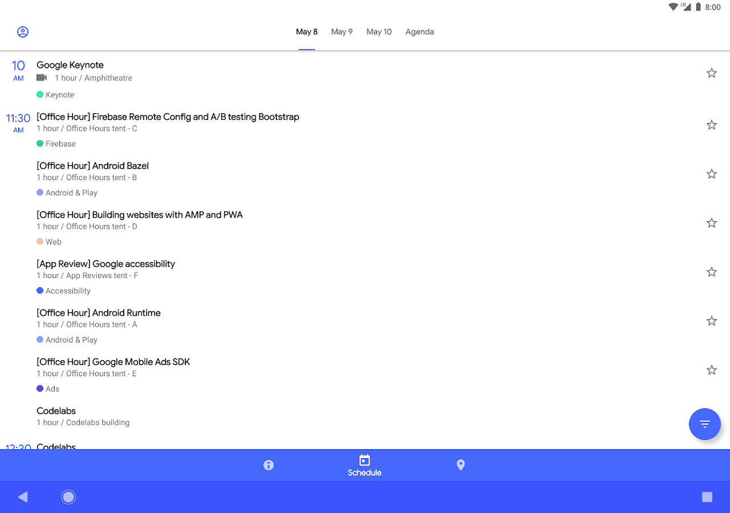Open the Android Runtime office hour session
This screenshot has width=730, height=513.
coord(365,326)
